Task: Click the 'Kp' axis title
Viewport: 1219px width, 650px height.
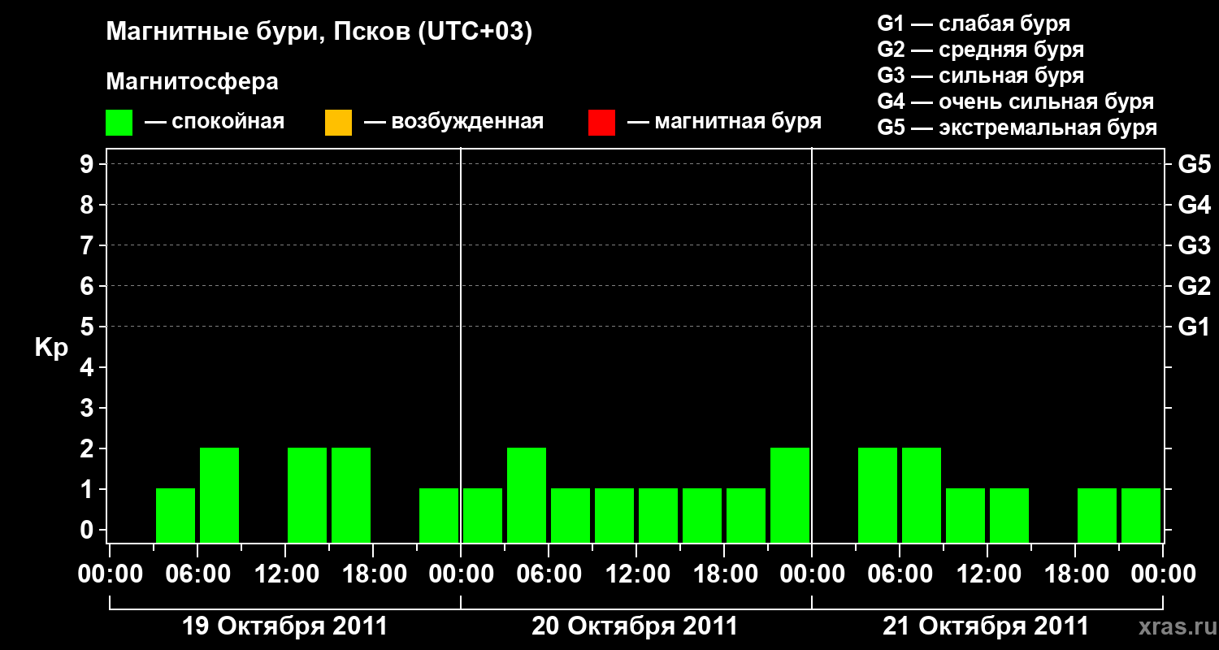Action: click(50, 348)
